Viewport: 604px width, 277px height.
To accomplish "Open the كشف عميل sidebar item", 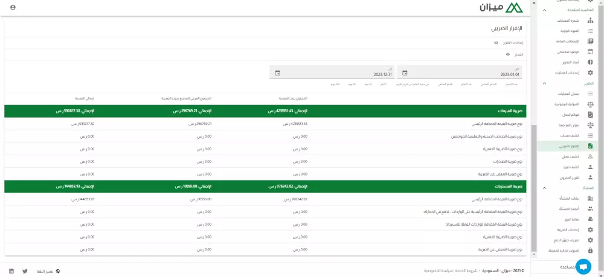I will click(567, 156).
